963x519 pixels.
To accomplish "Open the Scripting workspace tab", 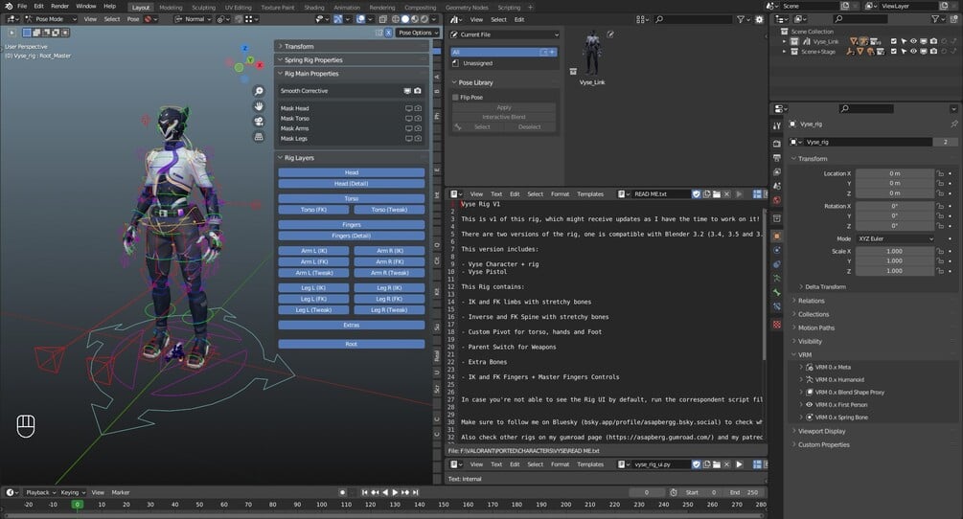I will click(509, 8).
